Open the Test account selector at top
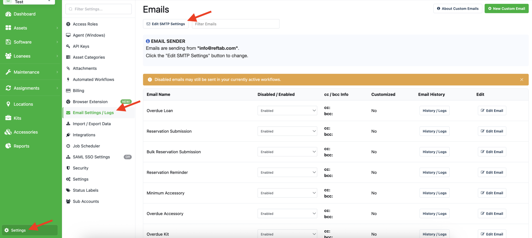Screen dimensions: 532x238 [x=29, y=2]
